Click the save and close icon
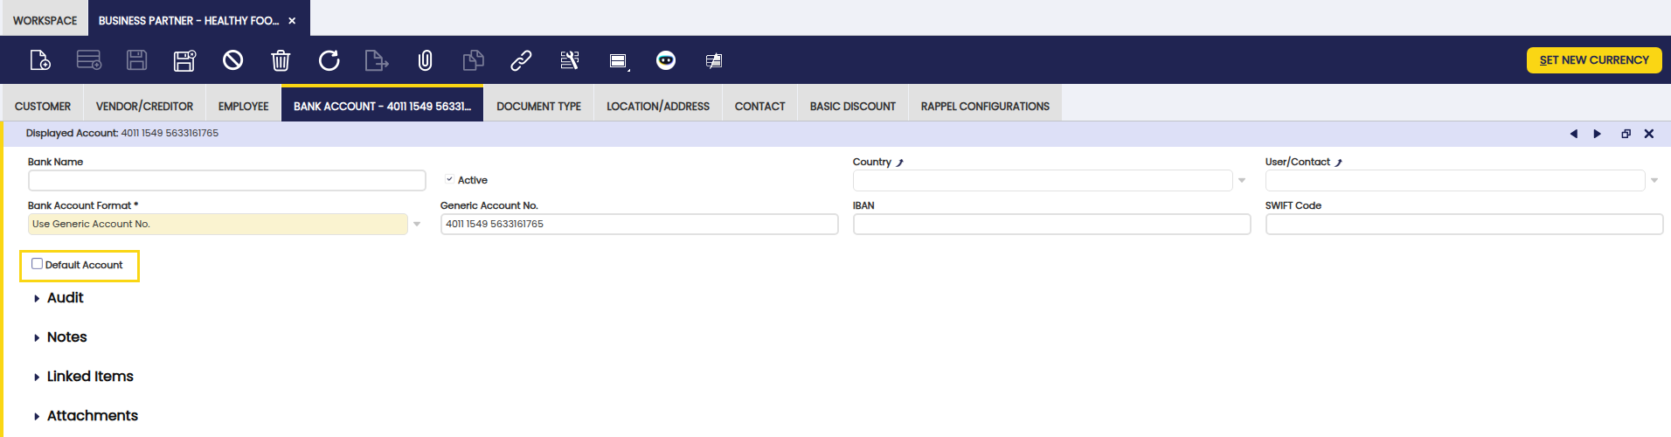The width and height of the screenshot is (1671, 437). tap(184, 60)
